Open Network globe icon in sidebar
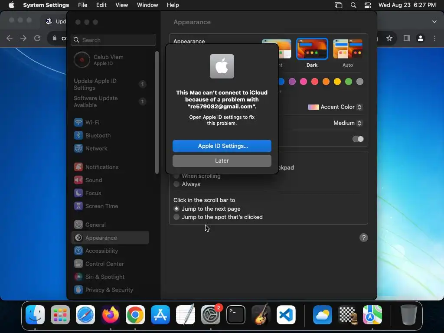Screen dimensions: 444x333 point(78,148)
